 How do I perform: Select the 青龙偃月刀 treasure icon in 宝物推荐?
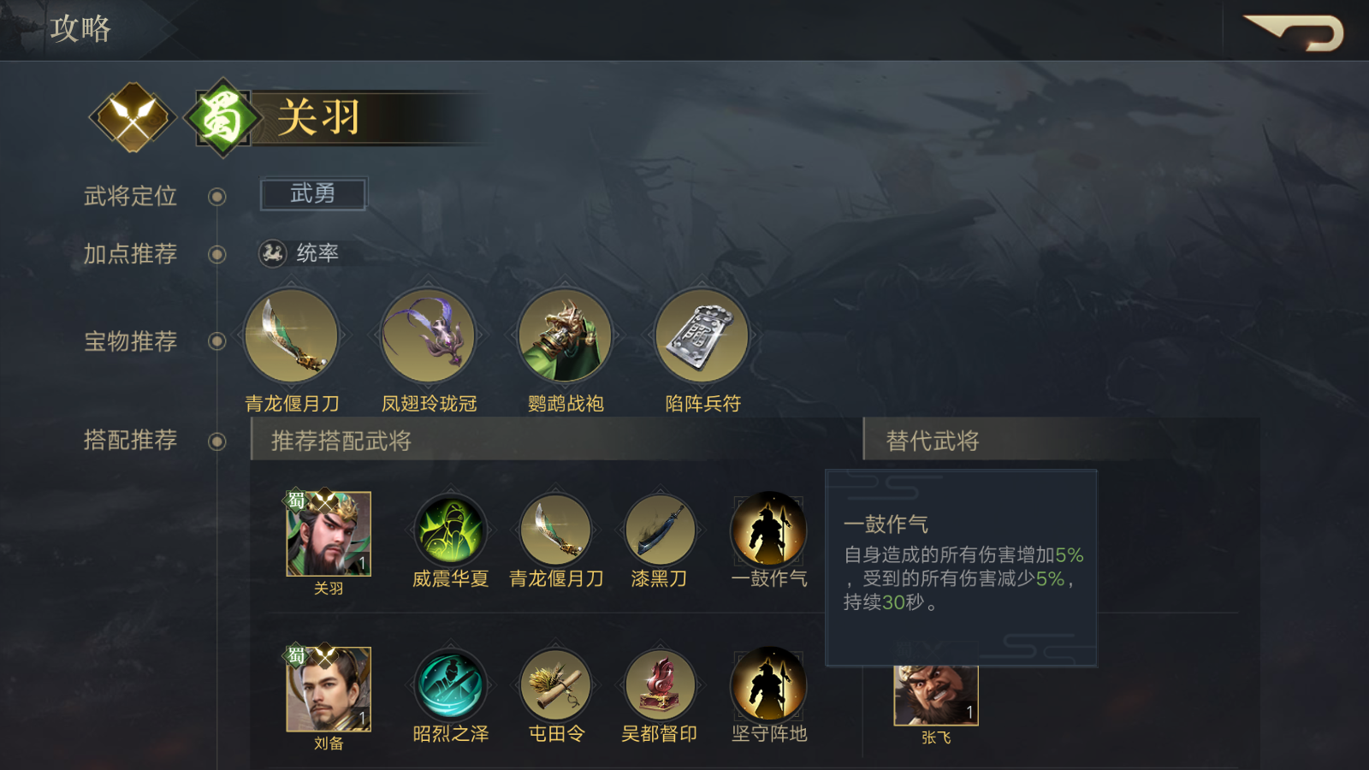pyautogui.click(x=291, y=335)
